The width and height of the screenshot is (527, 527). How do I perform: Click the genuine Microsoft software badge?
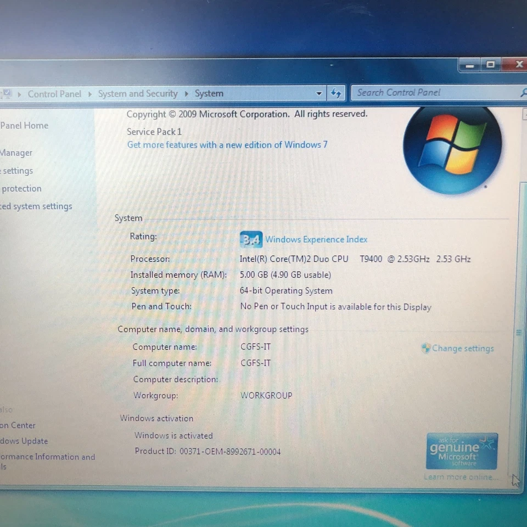pyautogui.click(x=462, y=451)
